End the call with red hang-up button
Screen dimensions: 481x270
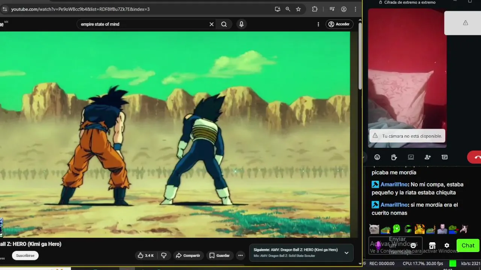pyautogui.click(x=475, y=157)
